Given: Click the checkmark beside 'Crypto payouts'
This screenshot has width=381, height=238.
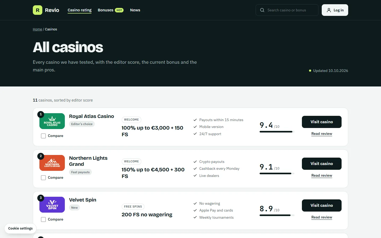Looking at the screenshot, I should pyautogui.click(x=195, y=162).
